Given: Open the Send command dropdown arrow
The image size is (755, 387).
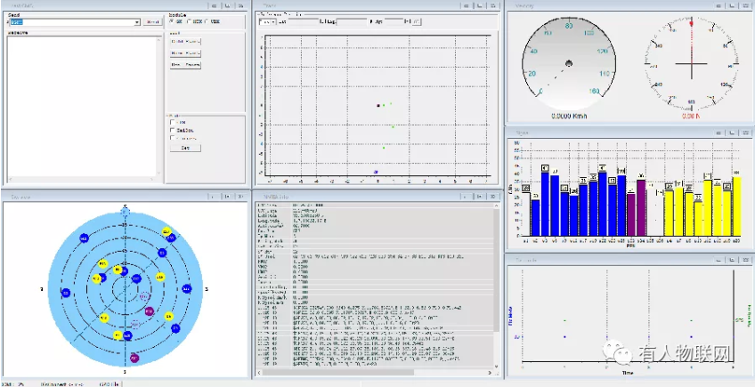Looking at the screenshot, I should click(137, 22).
